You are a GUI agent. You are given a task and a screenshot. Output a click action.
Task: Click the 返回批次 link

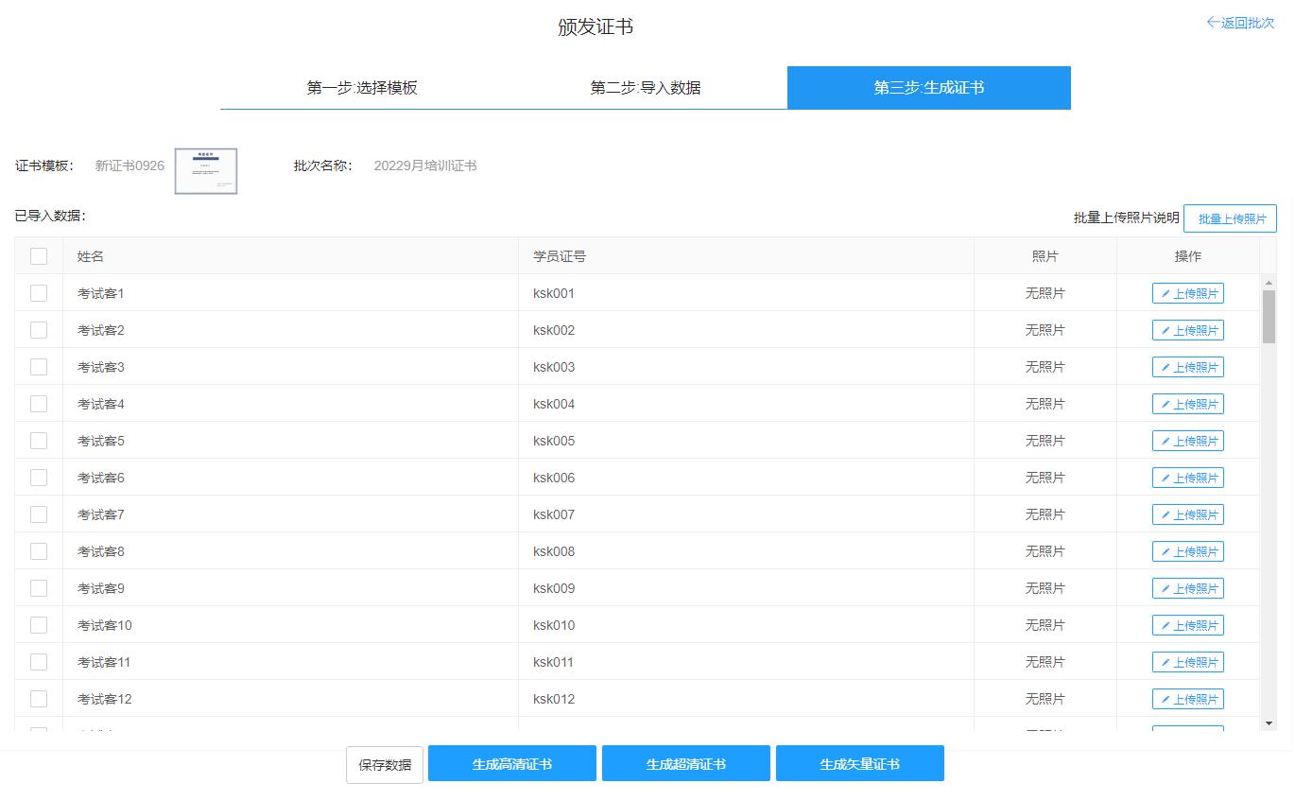coord(1247,23)
